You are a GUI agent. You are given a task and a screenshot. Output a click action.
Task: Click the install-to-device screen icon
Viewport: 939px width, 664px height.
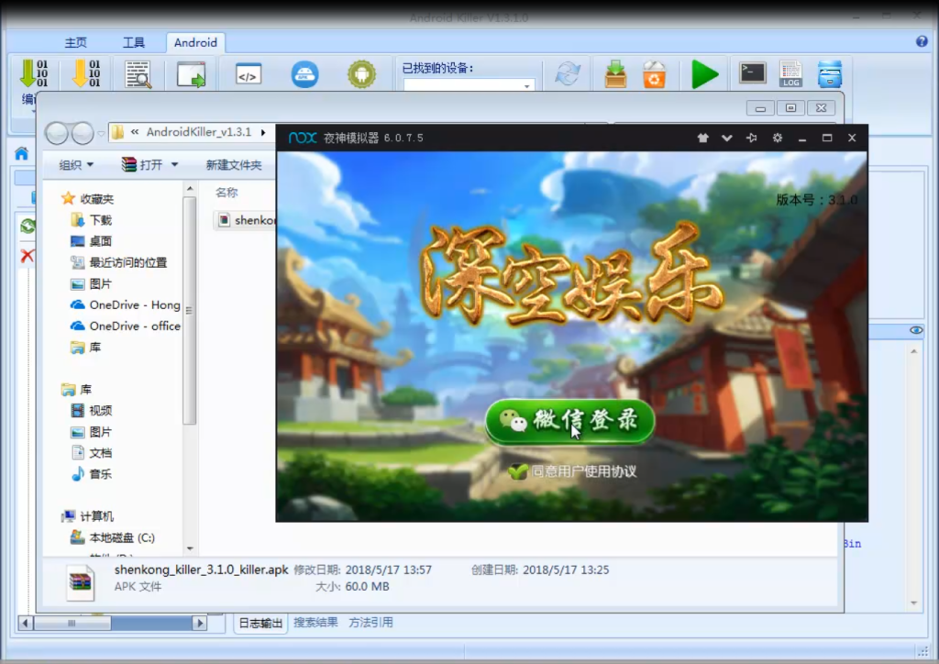pos(191,74)
